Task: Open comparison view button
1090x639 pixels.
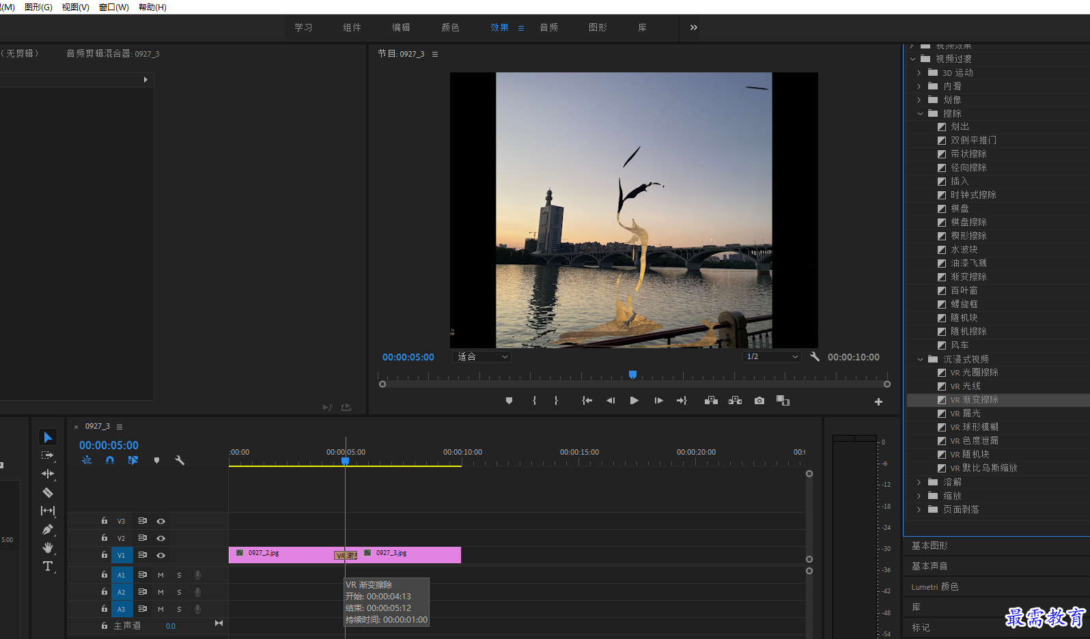Action: coord(783,401)
